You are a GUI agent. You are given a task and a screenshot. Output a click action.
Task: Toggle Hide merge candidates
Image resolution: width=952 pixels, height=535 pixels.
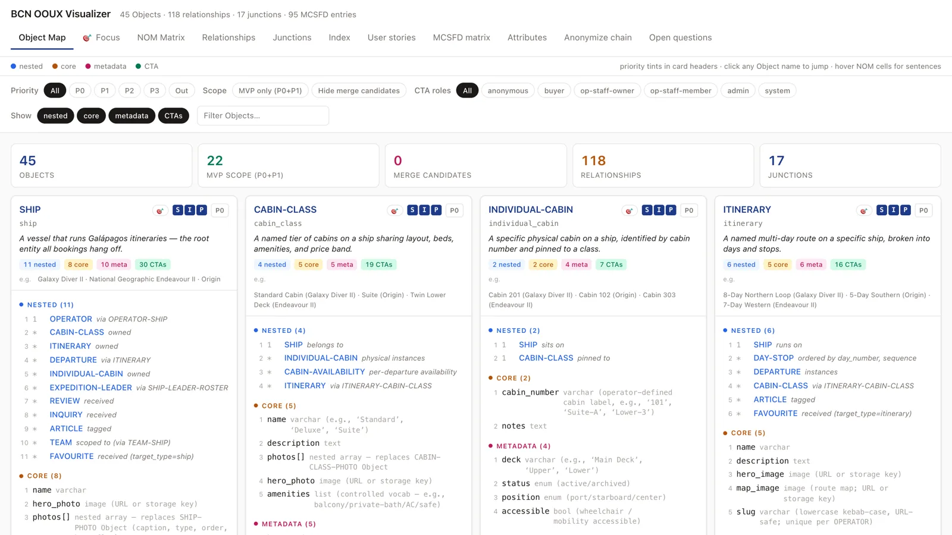pyautogui.click(x=359, y=91)
